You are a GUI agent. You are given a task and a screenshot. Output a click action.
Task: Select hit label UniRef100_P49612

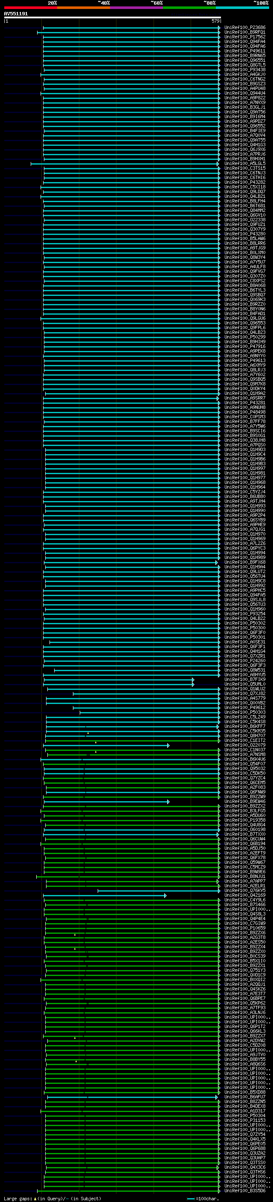pyautogui.click(x=244, y=707)
